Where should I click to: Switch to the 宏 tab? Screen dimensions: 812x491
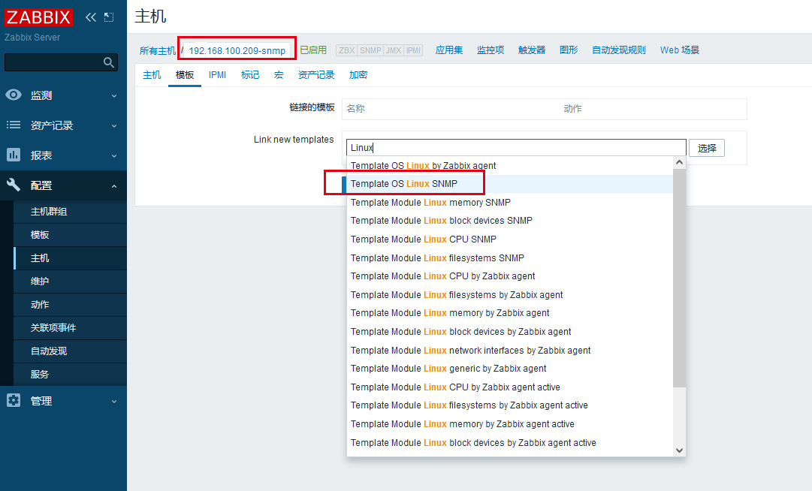[279, 75]
